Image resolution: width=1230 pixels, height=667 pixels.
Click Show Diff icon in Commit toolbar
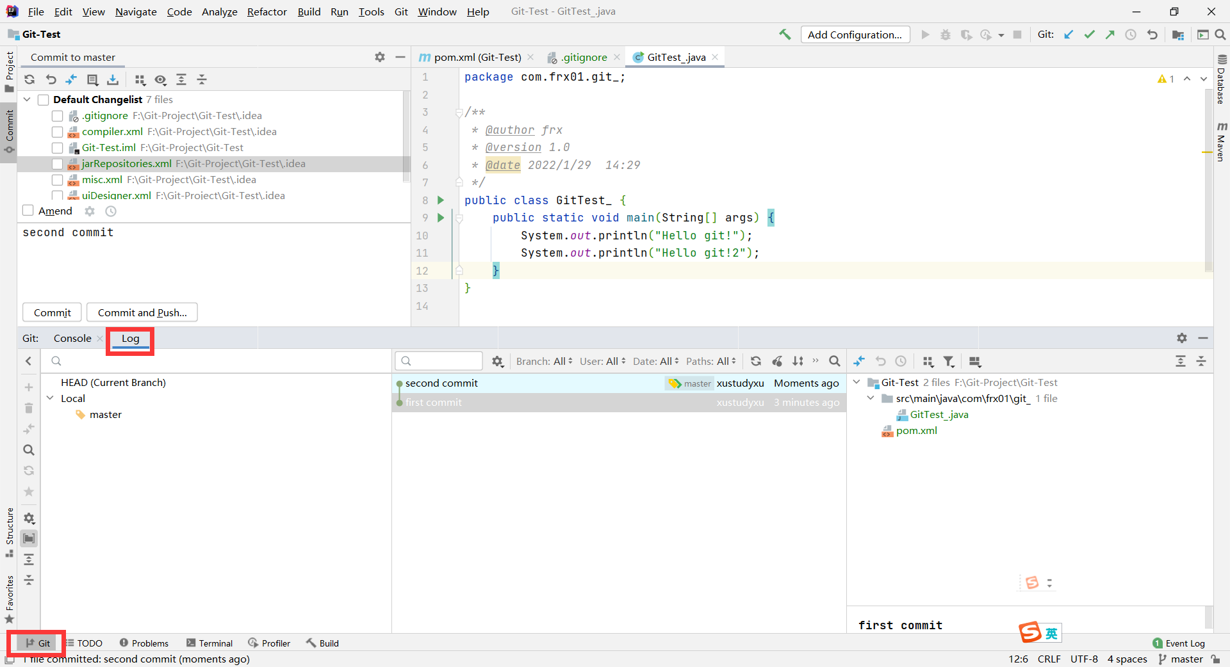(x=71, y=79)
